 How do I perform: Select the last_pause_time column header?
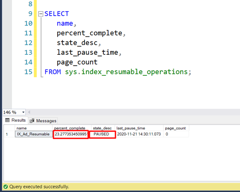[x=139, y=128]
